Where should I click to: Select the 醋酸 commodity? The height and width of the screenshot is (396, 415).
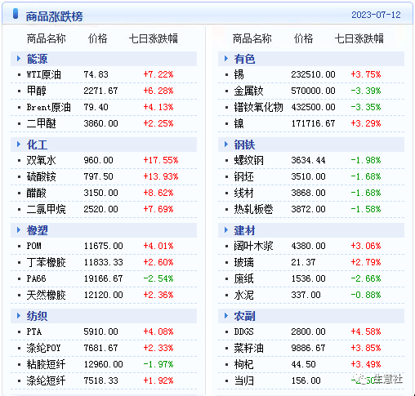pyautogui.click(x=36, y=193)
